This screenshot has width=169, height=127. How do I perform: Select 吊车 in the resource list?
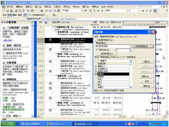pyautogui.click(x=113, y=79)
